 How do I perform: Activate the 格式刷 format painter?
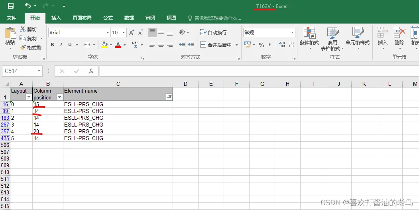click(x=31, y=48)
